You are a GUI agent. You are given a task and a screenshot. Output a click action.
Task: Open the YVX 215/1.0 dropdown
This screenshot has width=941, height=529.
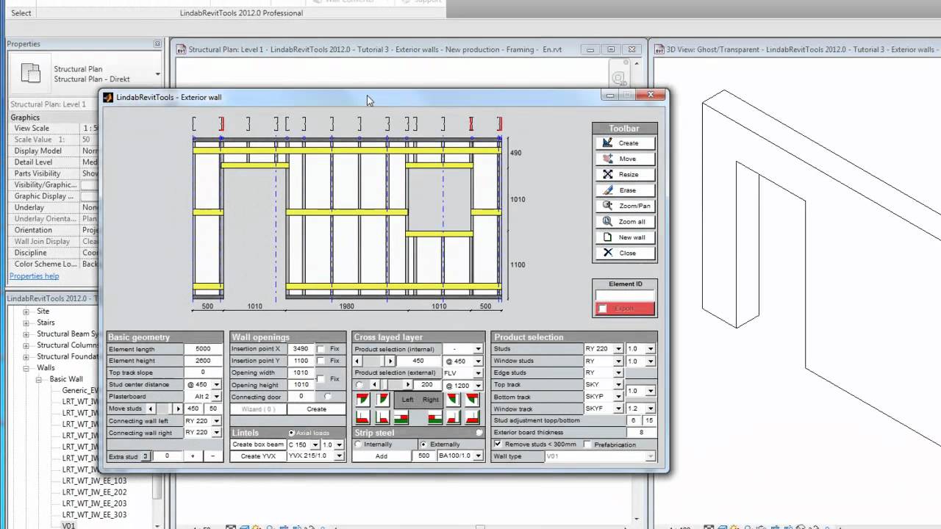(x=340, y=456)
